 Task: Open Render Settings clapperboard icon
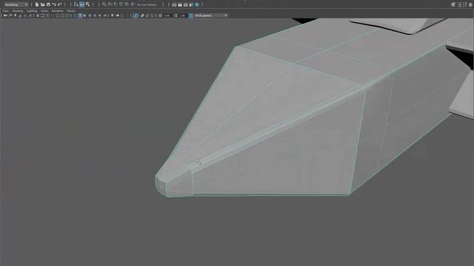(191, 5)
